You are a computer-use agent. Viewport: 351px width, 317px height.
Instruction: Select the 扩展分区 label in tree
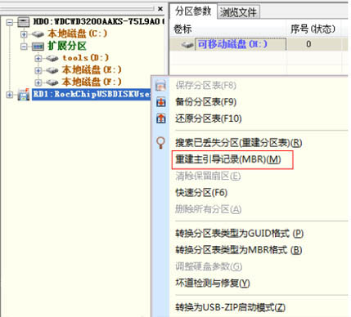[x=67, y=46]
